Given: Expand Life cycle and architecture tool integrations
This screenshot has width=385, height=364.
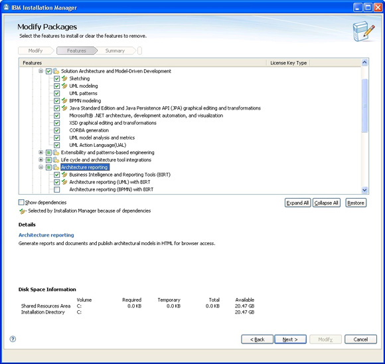Looking at the screenshot, I should pyautogui.click(x=40, y=160).
